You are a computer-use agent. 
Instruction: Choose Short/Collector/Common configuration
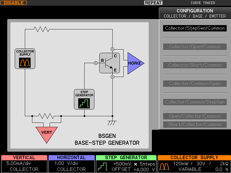click(195, 125)
